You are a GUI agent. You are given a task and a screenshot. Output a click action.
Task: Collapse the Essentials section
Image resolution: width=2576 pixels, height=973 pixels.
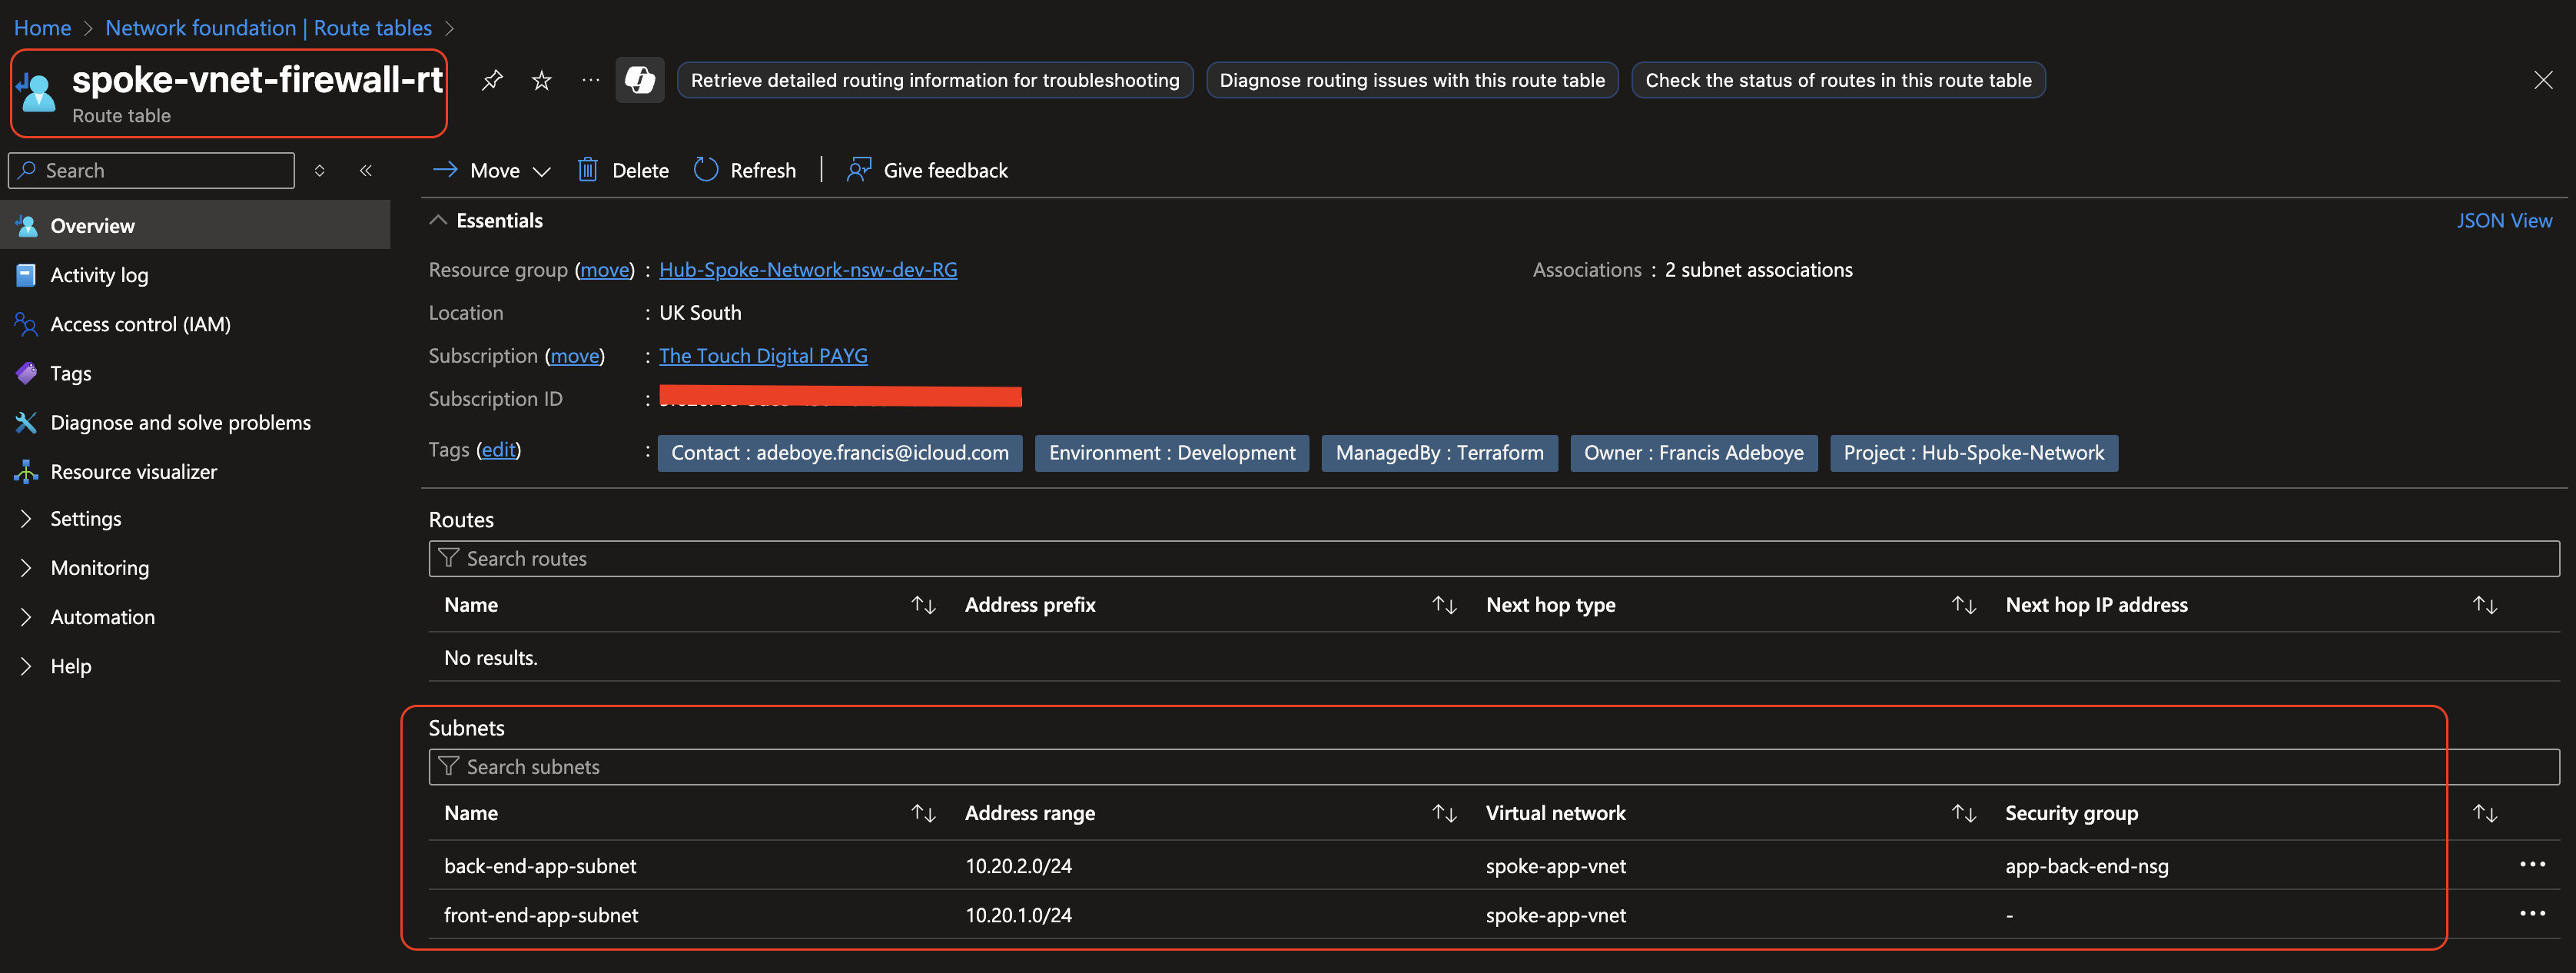(438, 220)
